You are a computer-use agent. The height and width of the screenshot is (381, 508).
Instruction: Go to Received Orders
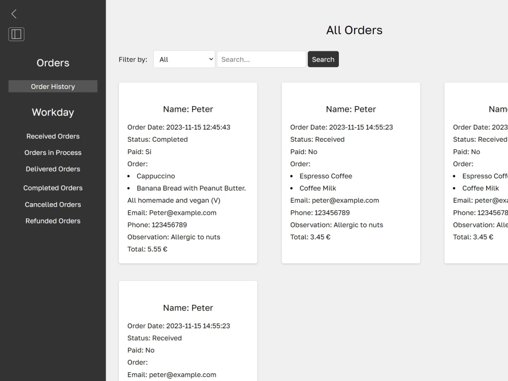coord(53,136)
